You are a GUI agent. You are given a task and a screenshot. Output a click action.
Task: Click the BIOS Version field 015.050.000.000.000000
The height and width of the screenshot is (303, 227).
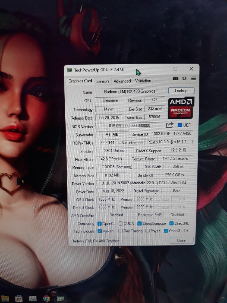tap(129, 126)
